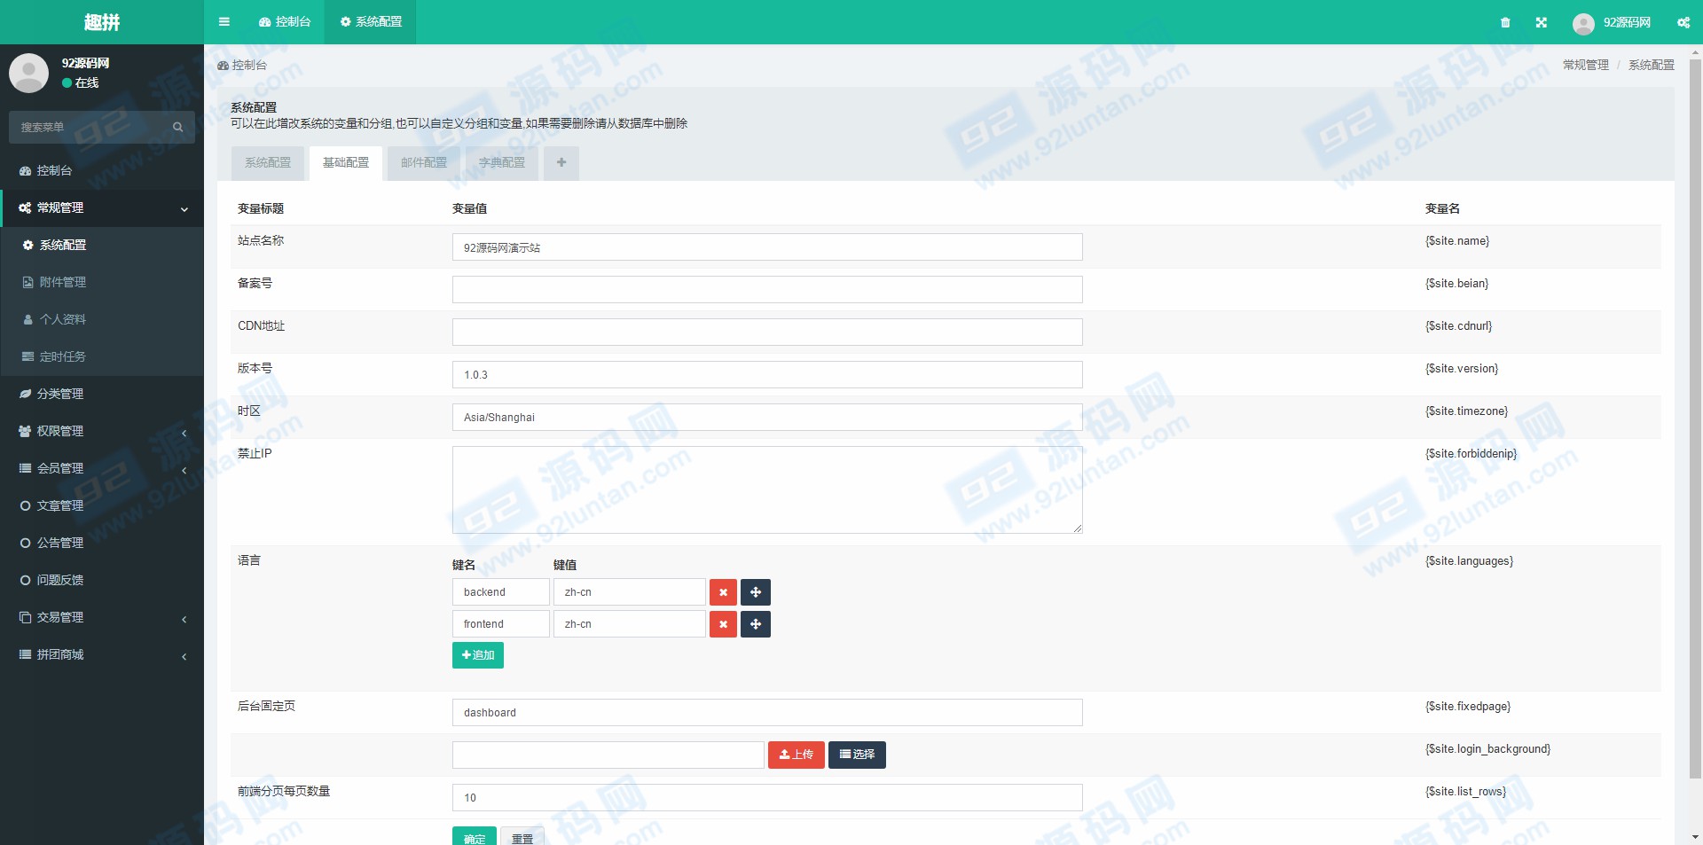Click the 选择 file chooser button

tap(857, 755)
